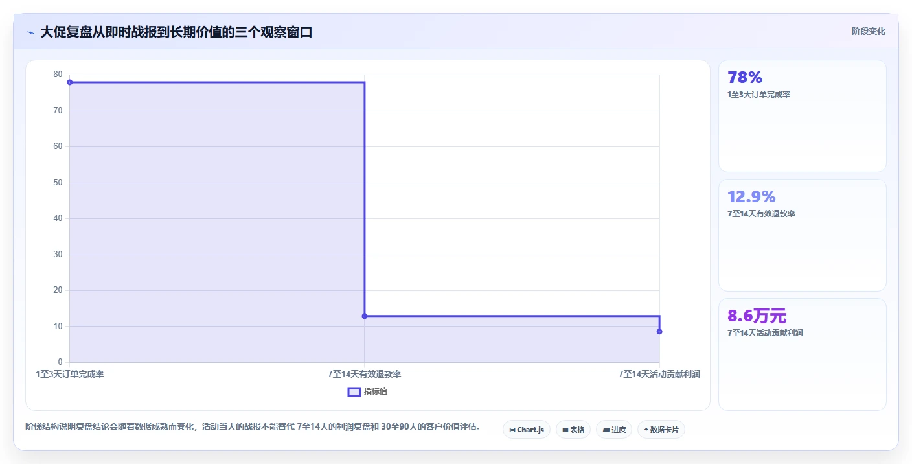Click the header icon before the title
Screen dimensions: 912x464
tap(30, 32)
